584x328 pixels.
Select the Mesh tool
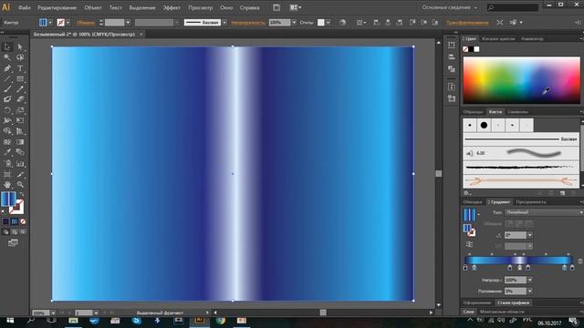pos(7,142)
